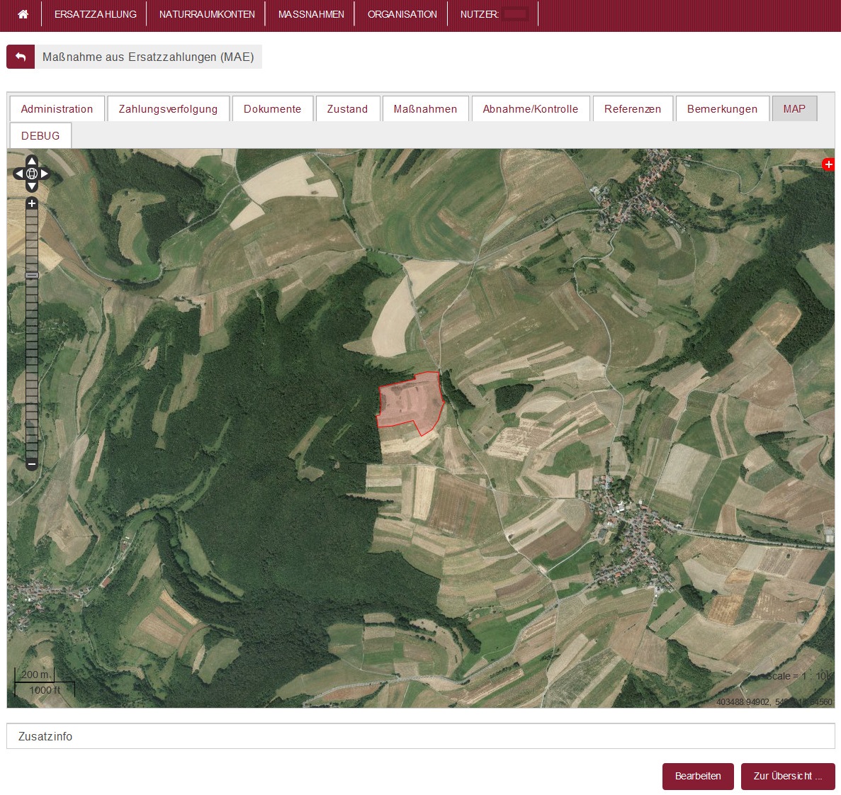Expand the red layer switcher plus

tap(828, 164)
